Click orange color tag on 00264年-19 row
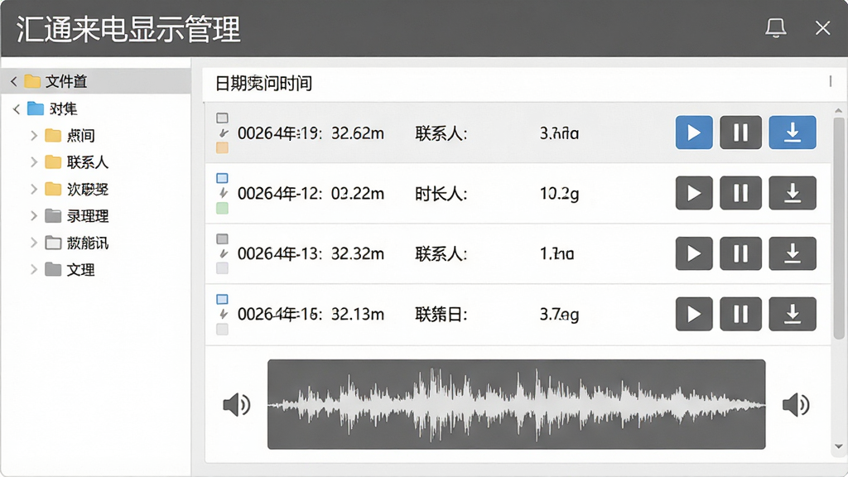Image resolution: width=848 pixels, height=477 pixels. point(222,147)
